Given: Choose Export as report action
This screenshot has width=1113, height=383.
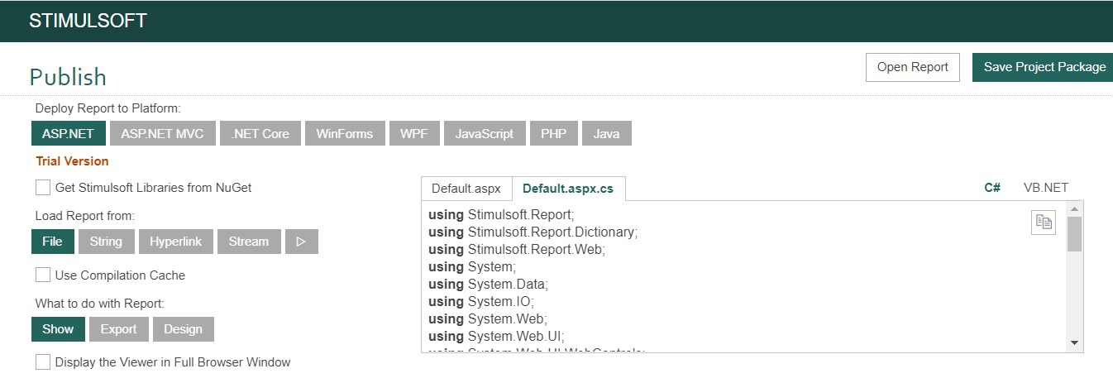Looking at the screenshot, I should tap(118, 329).
